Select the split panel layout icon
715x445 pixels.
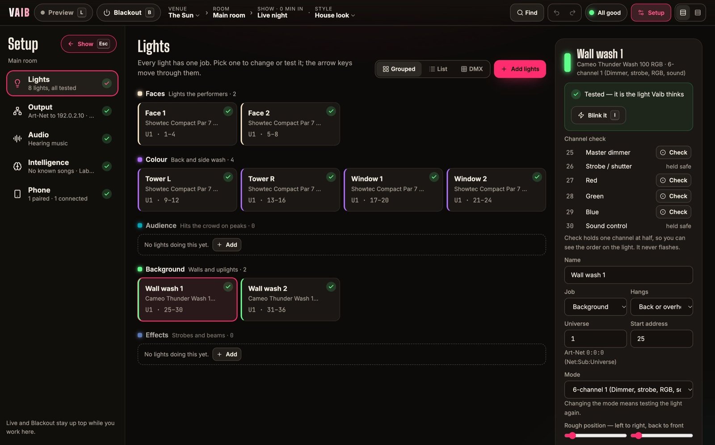tap(683, 12)
